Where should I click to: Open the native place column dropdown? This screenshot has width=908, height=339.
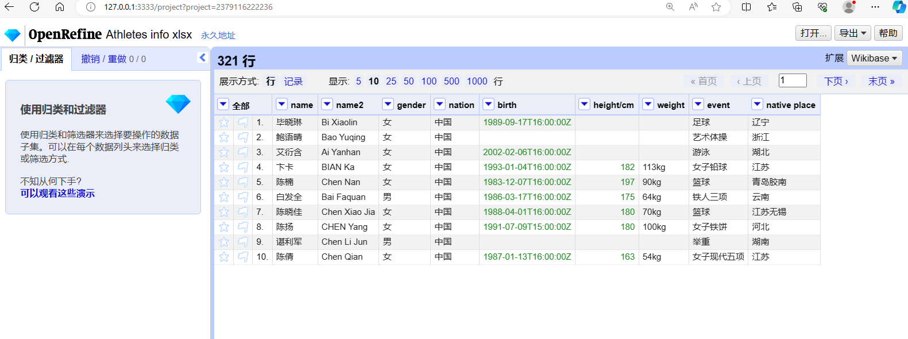757,104
